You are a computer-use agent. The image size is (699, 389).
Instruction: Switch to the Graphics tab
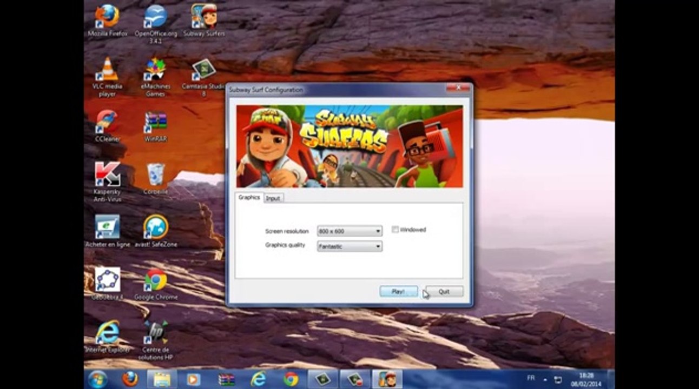coord(249,198)
